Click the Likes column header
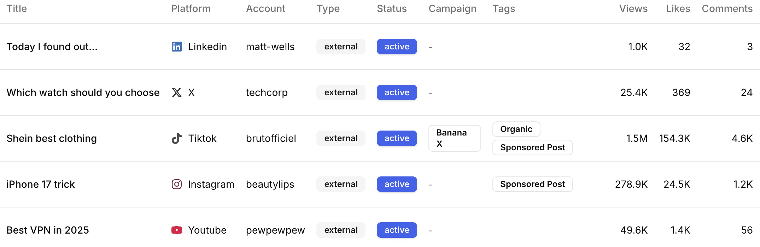Screen dimensions: 760x247 (x=677, y=8)
